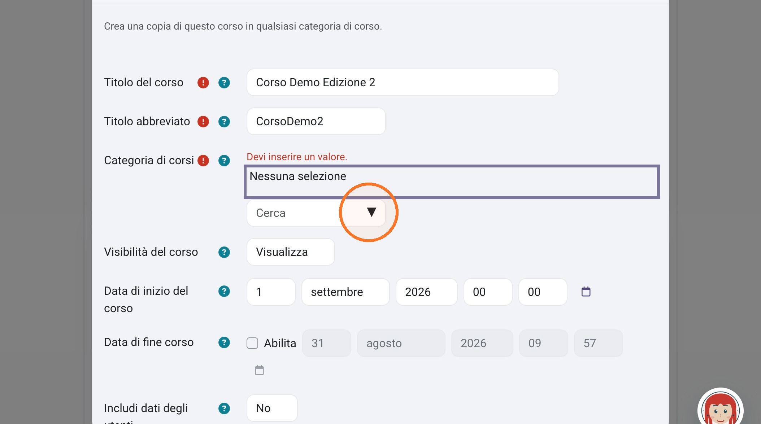This screenshot has width=761, height=424.
Task: Open the Visualizza visibility dropdown
Action: (291, 252)
